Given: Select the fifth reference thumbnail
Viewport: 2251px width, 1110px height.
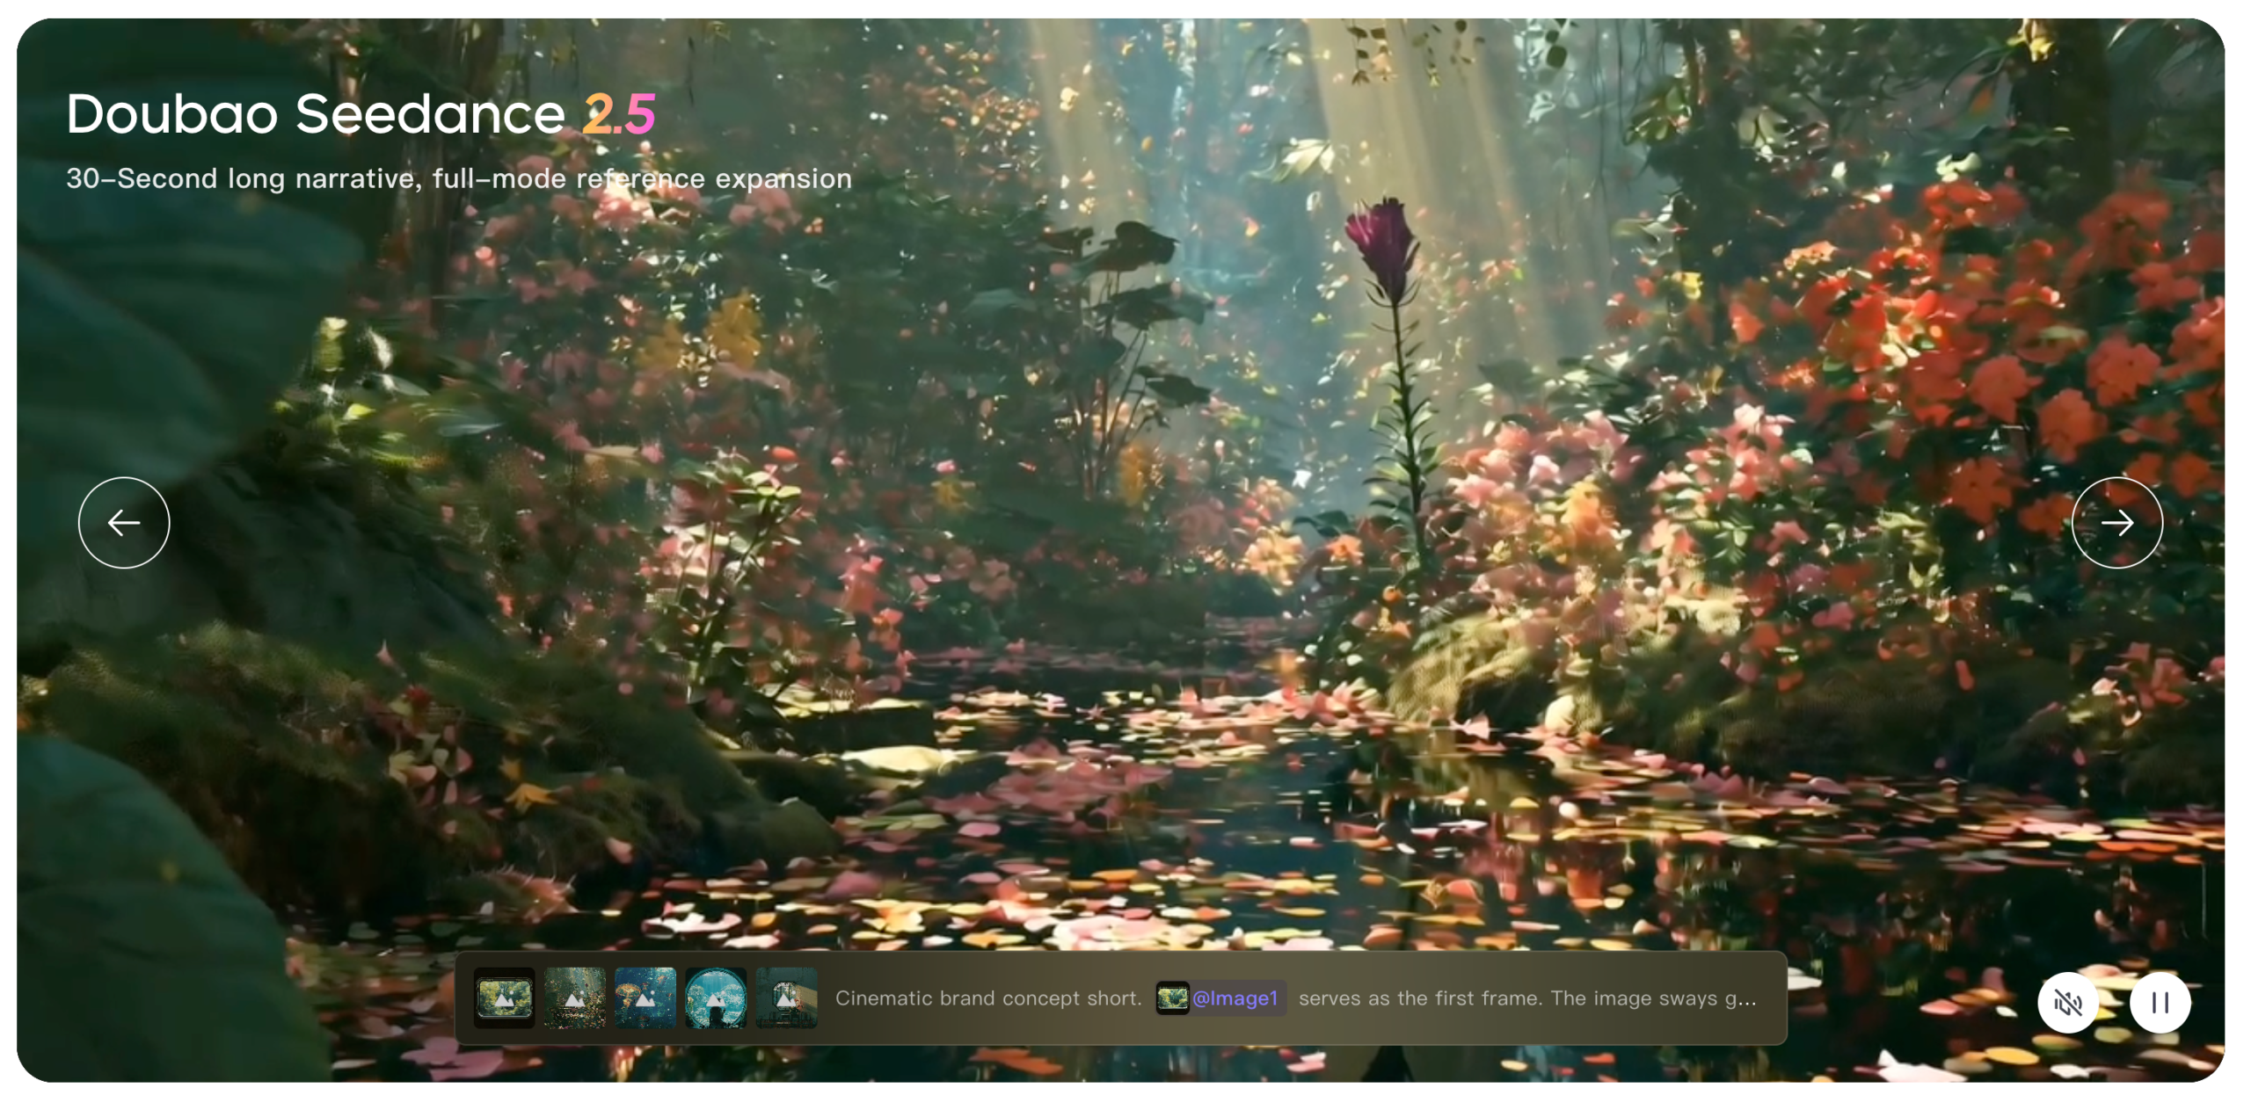Looking at the screenshot, I should pos(785,998).
